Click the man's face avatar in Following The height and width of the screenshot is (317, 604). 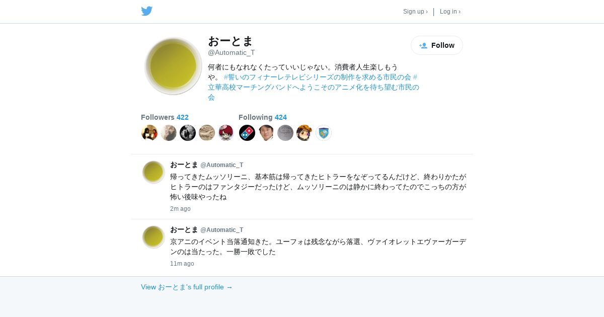click(266, 133)
